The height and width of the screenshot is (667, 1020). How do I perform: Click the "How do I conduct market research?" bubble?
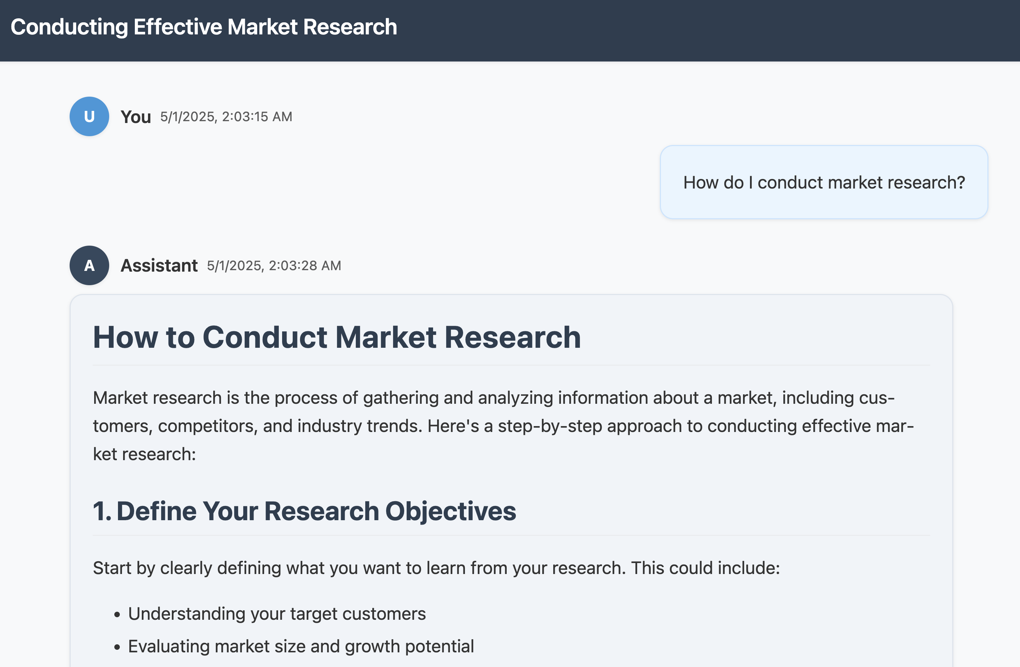824,182
